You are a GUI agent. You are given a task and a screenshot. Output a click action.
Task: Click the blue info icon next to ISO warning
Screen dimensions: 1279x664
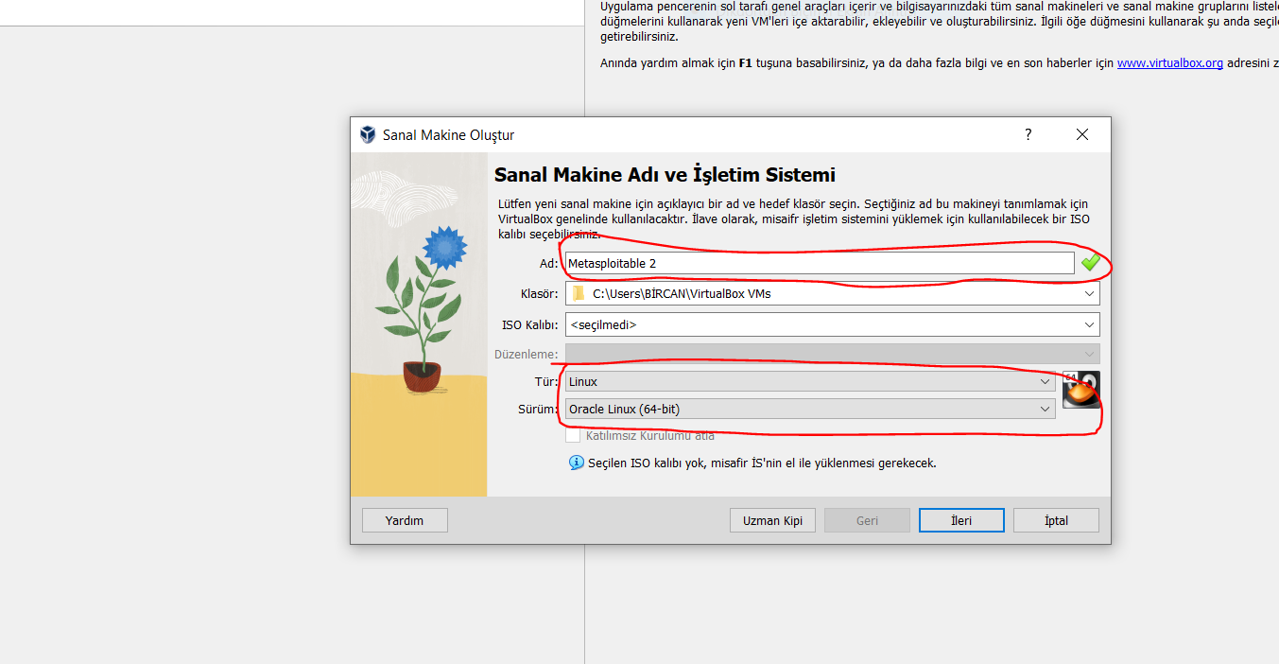577,463
